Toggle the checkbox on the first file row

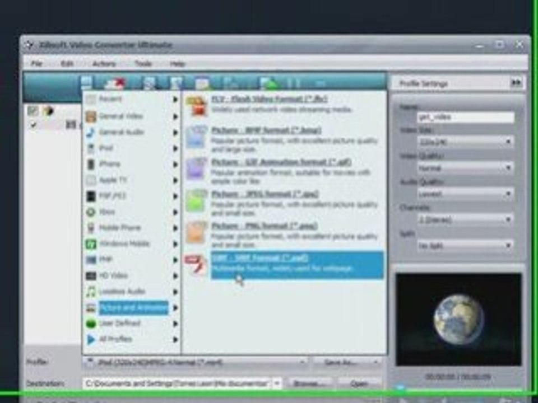[33, 125]
